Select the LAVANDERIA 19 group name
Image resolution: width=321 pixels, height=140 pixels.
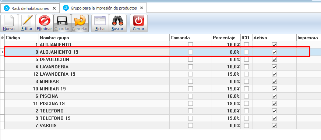(x=104, y=74)
